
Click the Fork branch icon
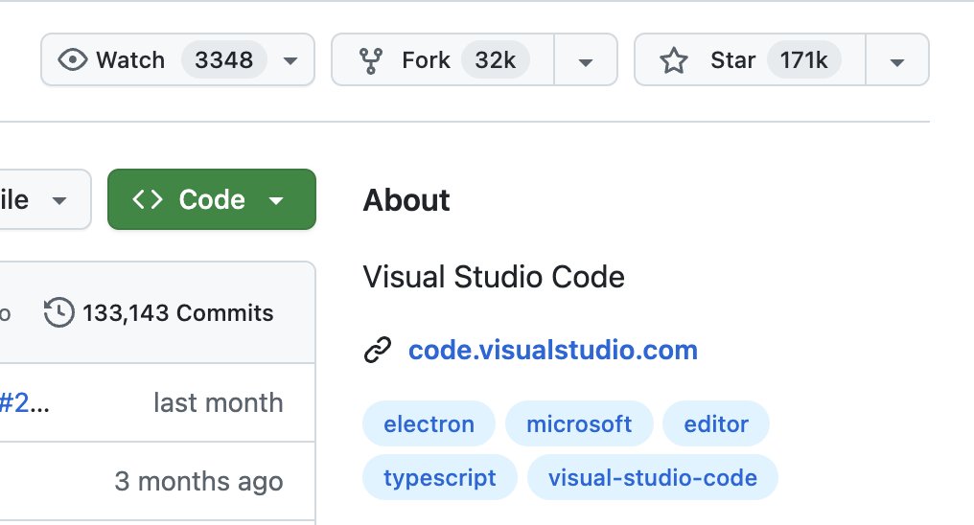370,60
